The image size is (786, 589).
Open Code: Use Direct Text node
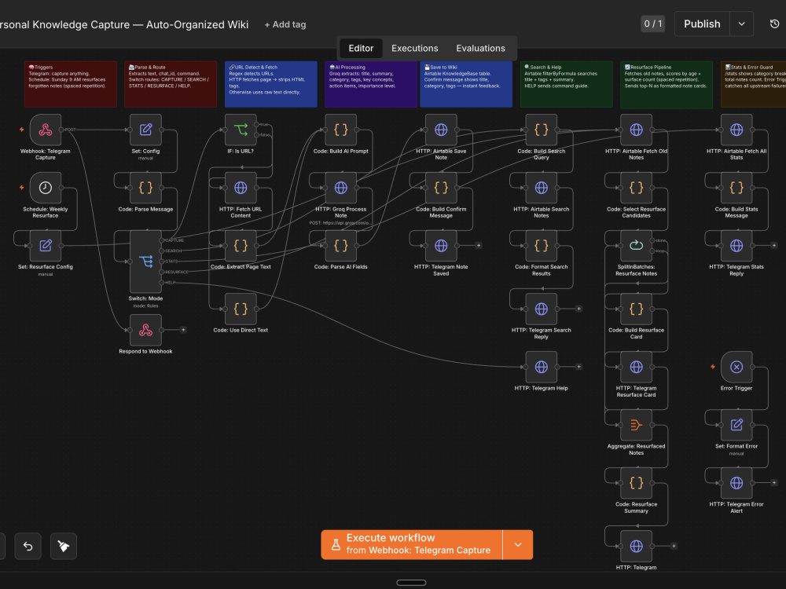tap(241, 309)
